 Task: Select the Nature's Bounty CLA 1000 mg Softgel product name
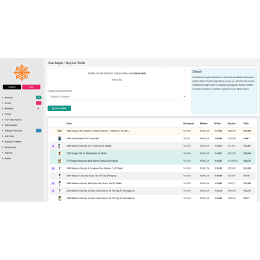89,146
